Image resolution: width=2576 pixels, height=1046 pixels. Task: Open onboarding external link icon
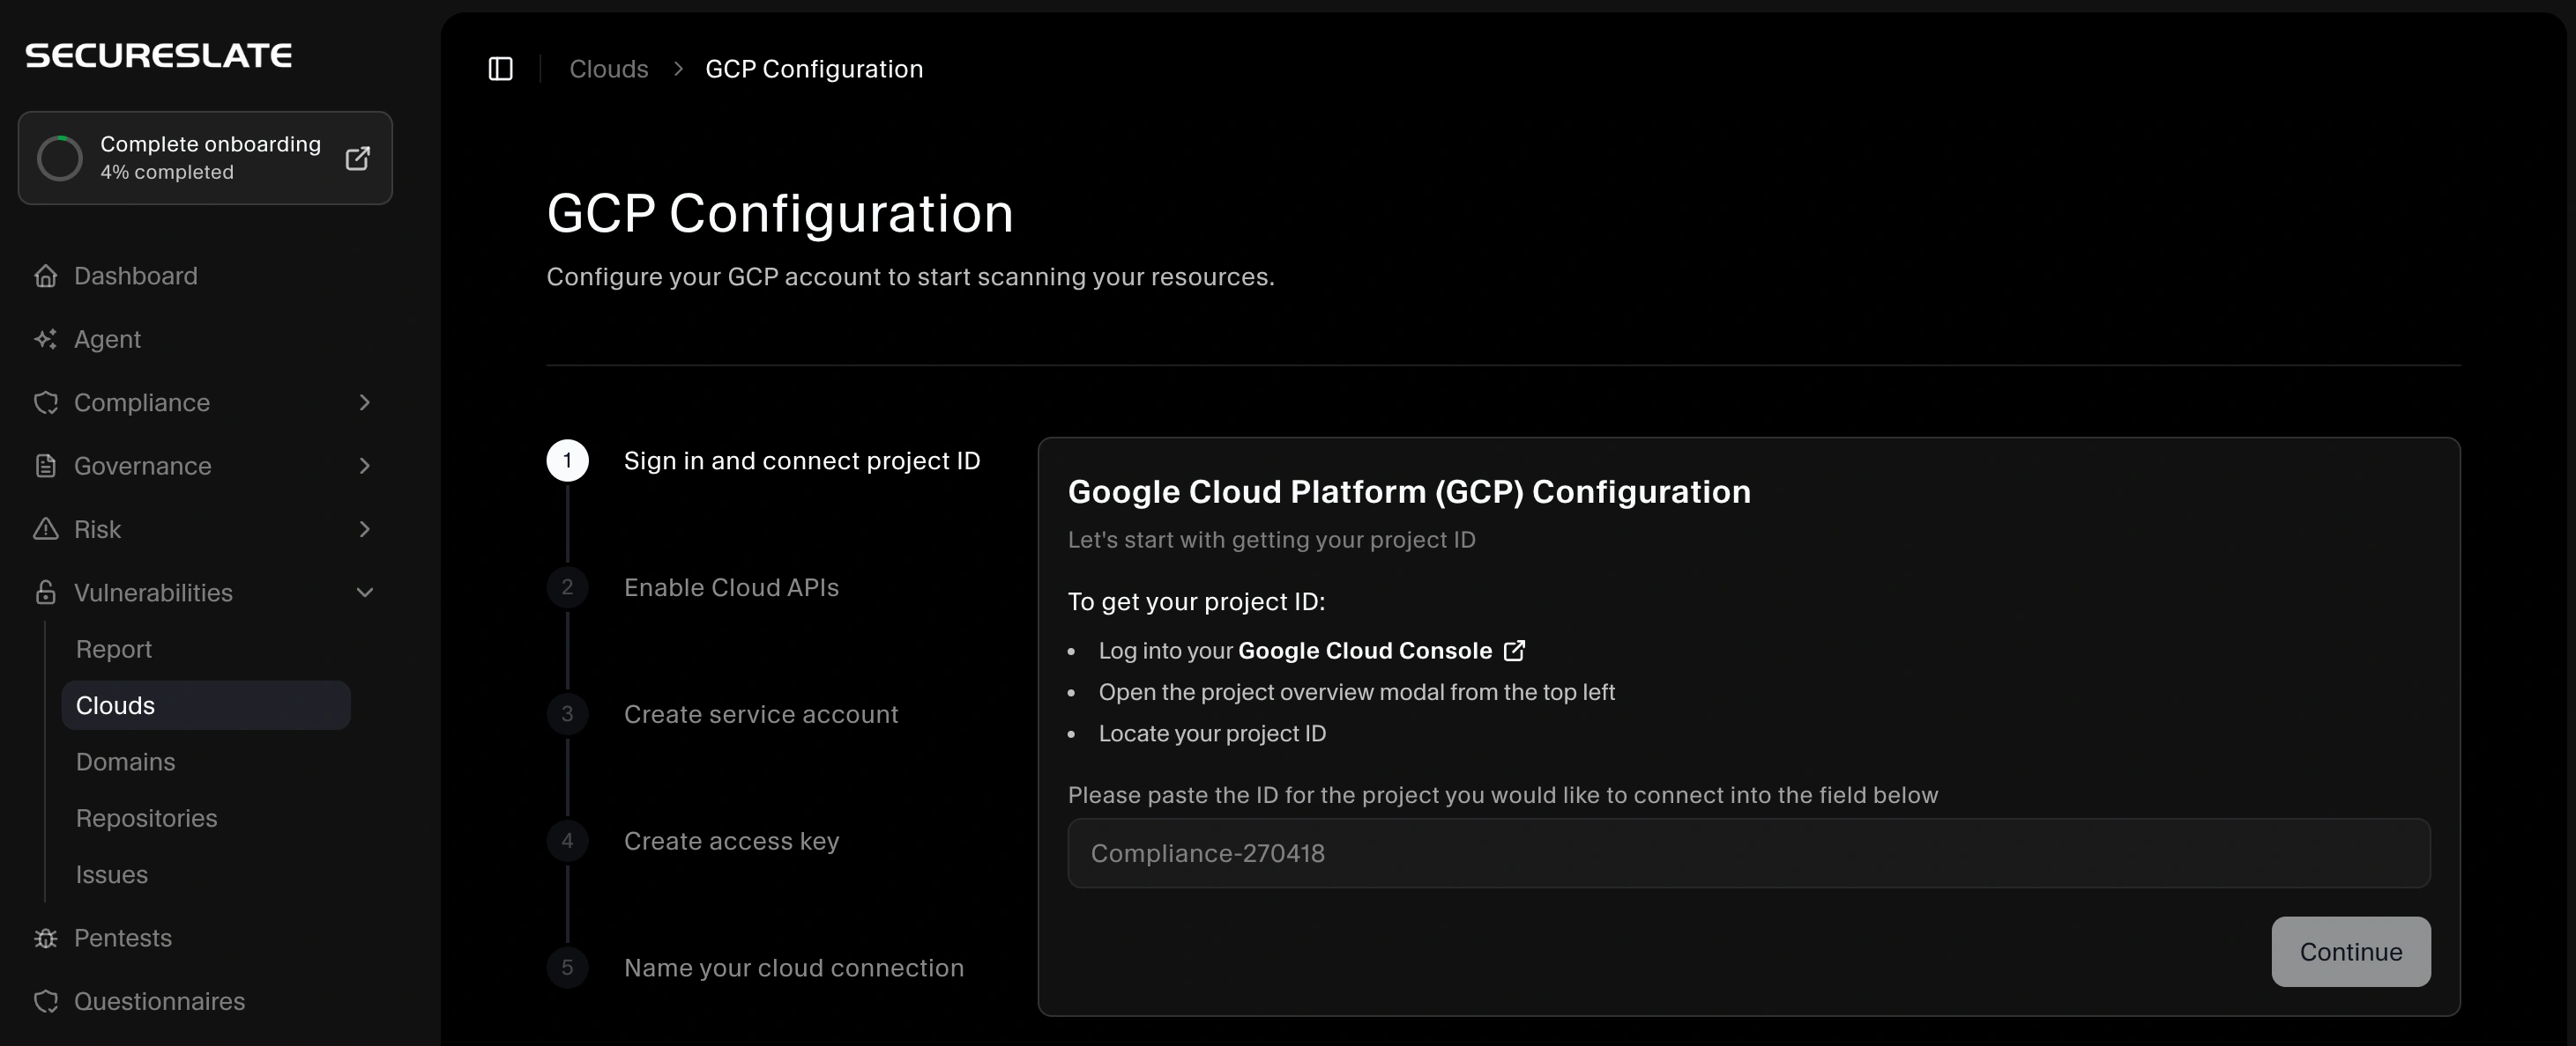coord(357,158)
